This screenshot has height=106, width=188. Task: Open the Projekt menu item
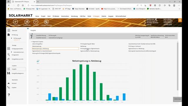point(43,16)
